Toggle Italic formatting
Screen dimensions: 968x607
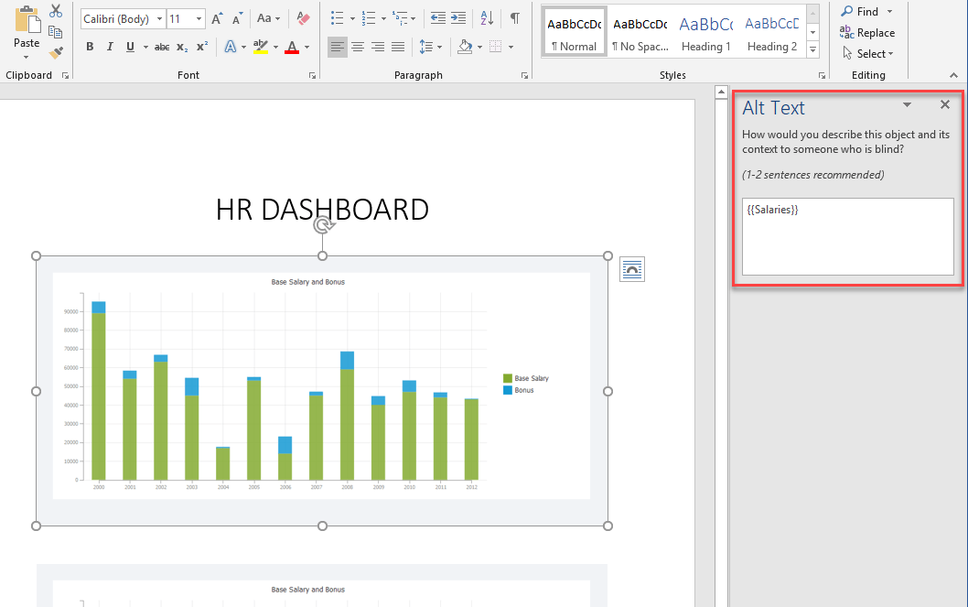pos(110,47)
